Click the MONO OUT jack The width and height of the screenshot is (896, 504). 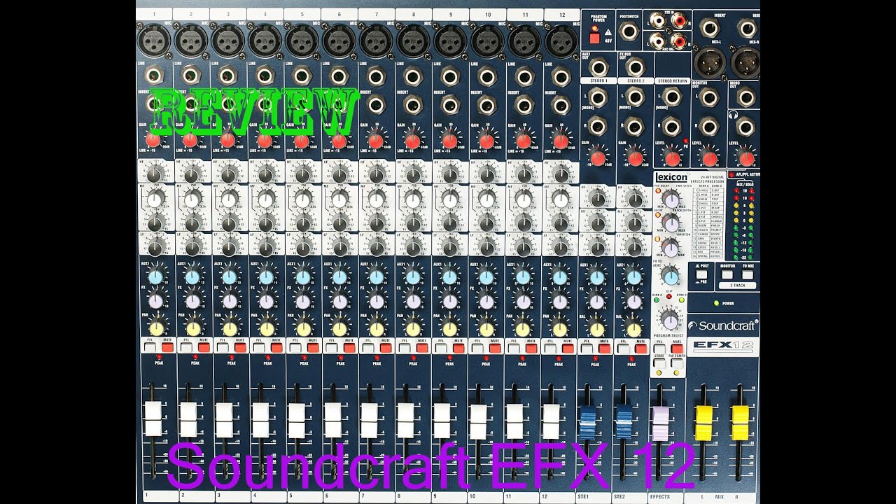coord(746,97)
